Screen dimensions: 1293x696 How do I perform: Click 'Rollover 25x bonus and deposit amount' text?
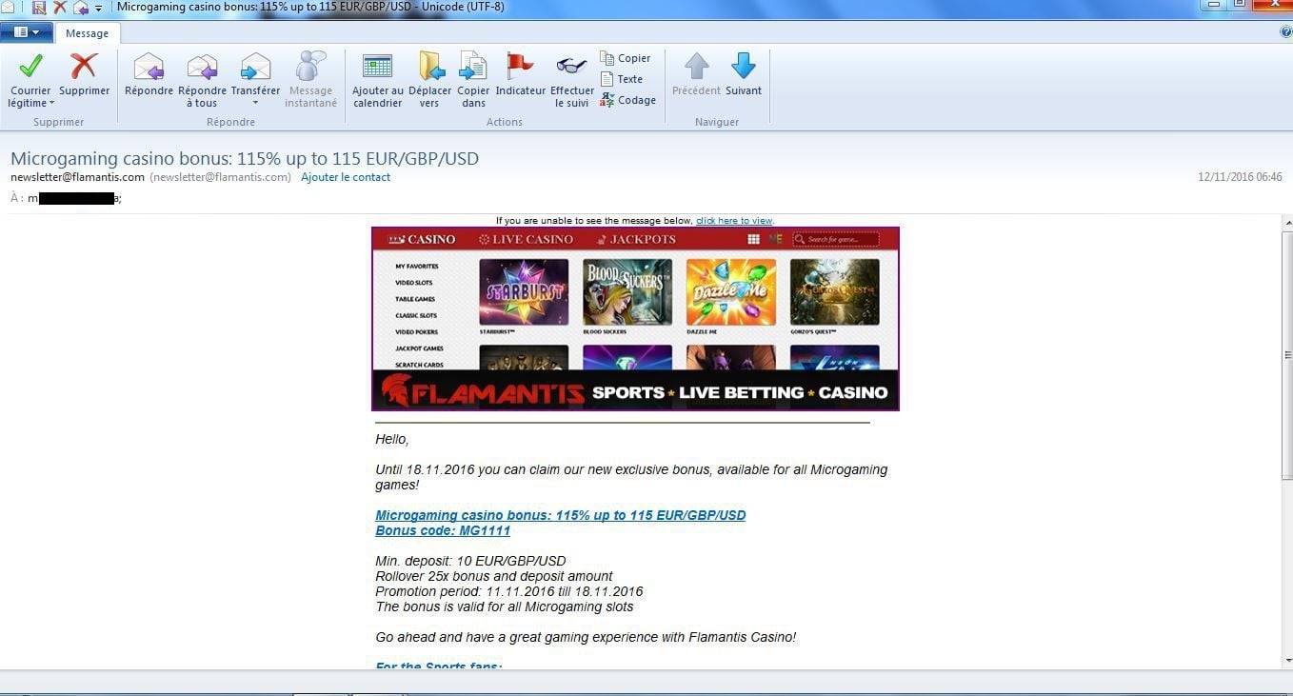click(494, 576)
